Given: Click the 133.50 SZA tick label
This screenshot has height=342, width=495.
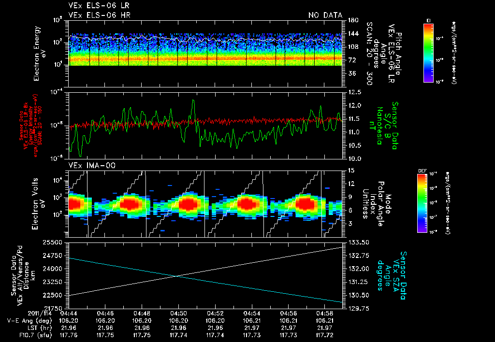Looking at the screenshot, I should [x=359, y=242].
